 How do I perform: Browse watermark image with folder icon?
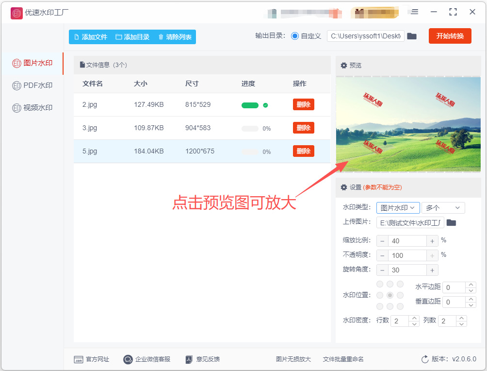point(451,223)
